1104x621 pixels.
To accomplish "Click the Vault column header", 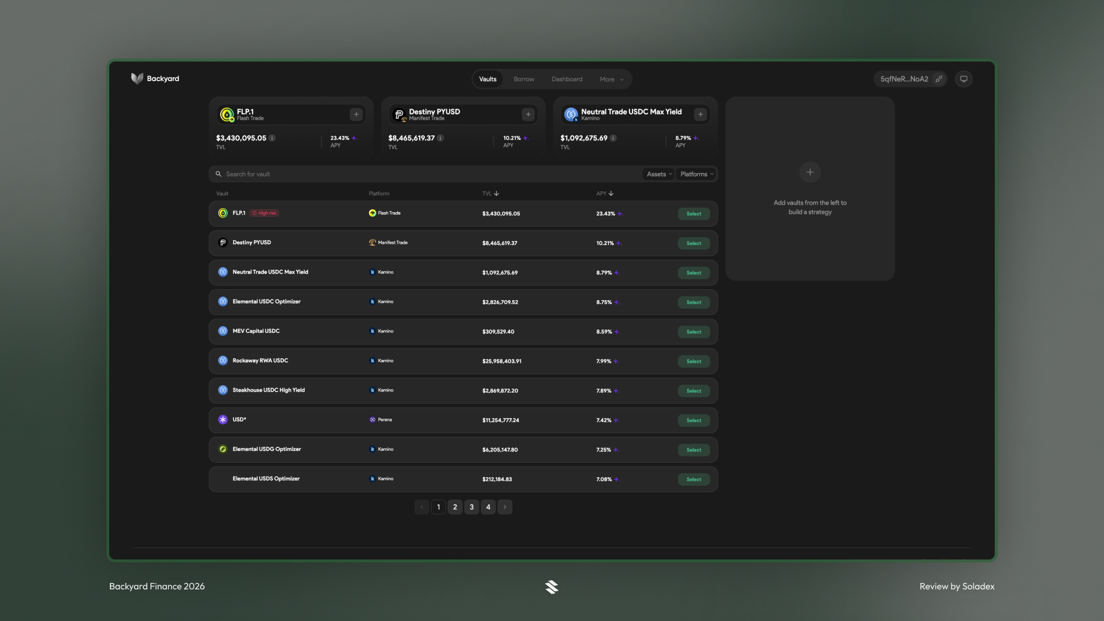I will tap(222, 194).
